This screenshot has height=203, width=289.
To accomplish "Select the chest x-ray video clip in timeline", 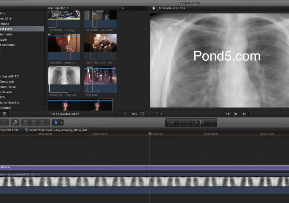I will 144,183.
